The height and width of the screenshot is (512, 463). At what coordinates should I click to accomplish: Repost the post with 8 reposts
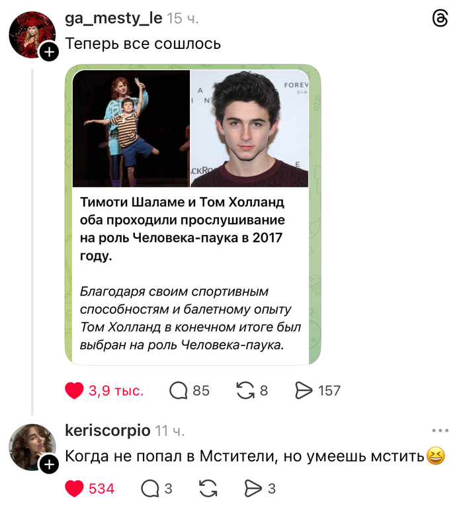click(x=245, y=390)
